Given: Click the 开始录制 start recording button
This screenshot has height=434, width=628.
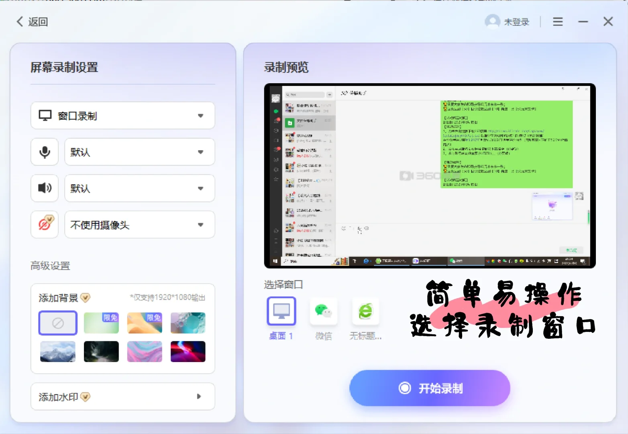Looking at the screenshot, I should [x=429, y=387].
